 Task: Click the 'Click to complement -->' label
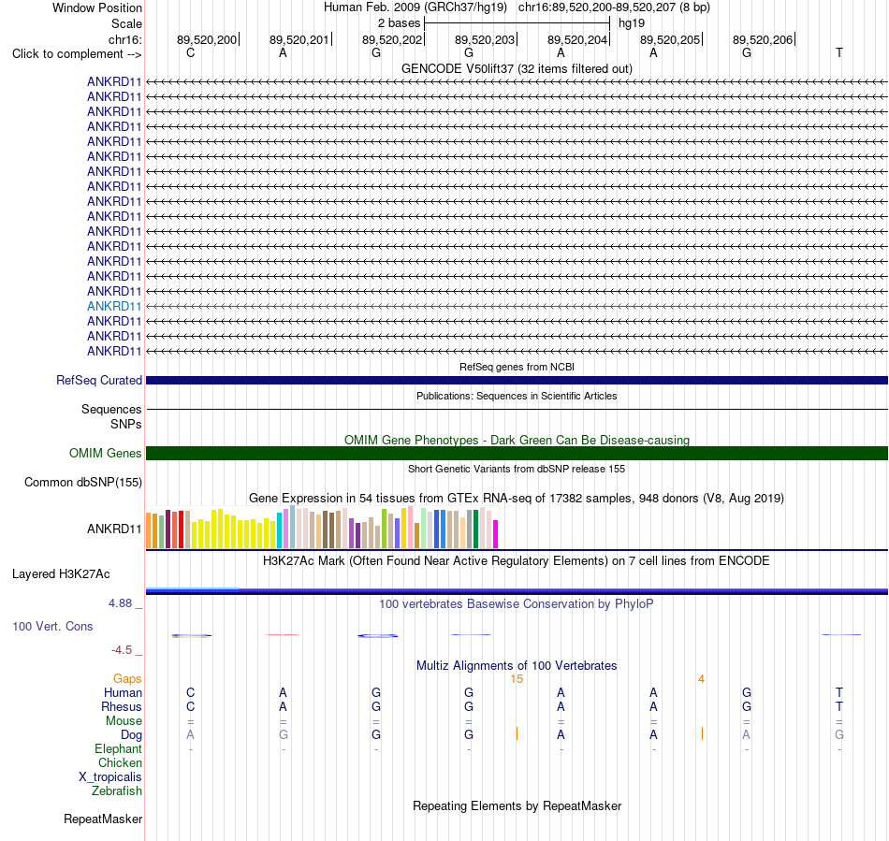click(77, 54)
